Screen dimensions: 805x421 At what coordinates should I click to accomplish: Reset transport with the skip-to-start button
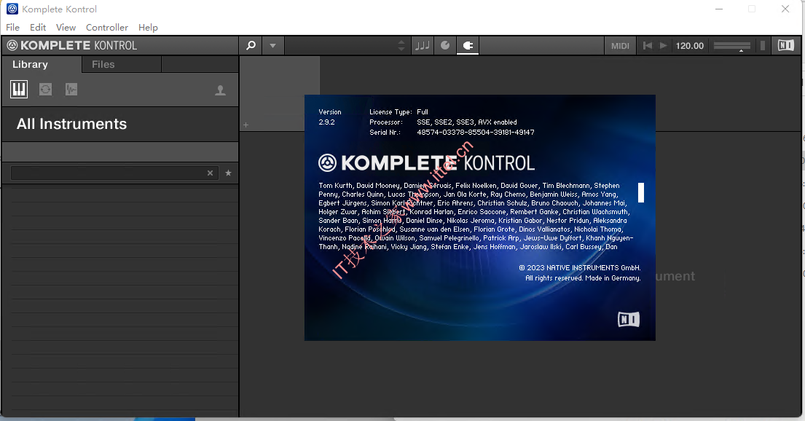(x=648, y=46)
